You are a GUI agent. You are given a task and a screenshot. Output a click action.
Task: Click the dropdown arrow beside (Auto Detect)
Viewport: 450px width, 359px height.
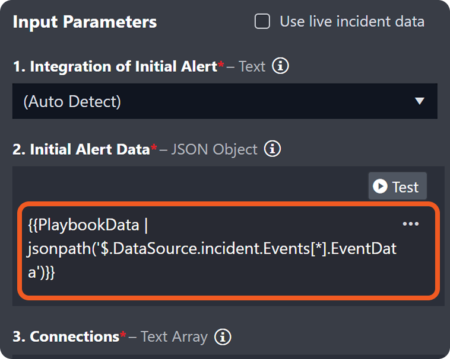[420, 101]
